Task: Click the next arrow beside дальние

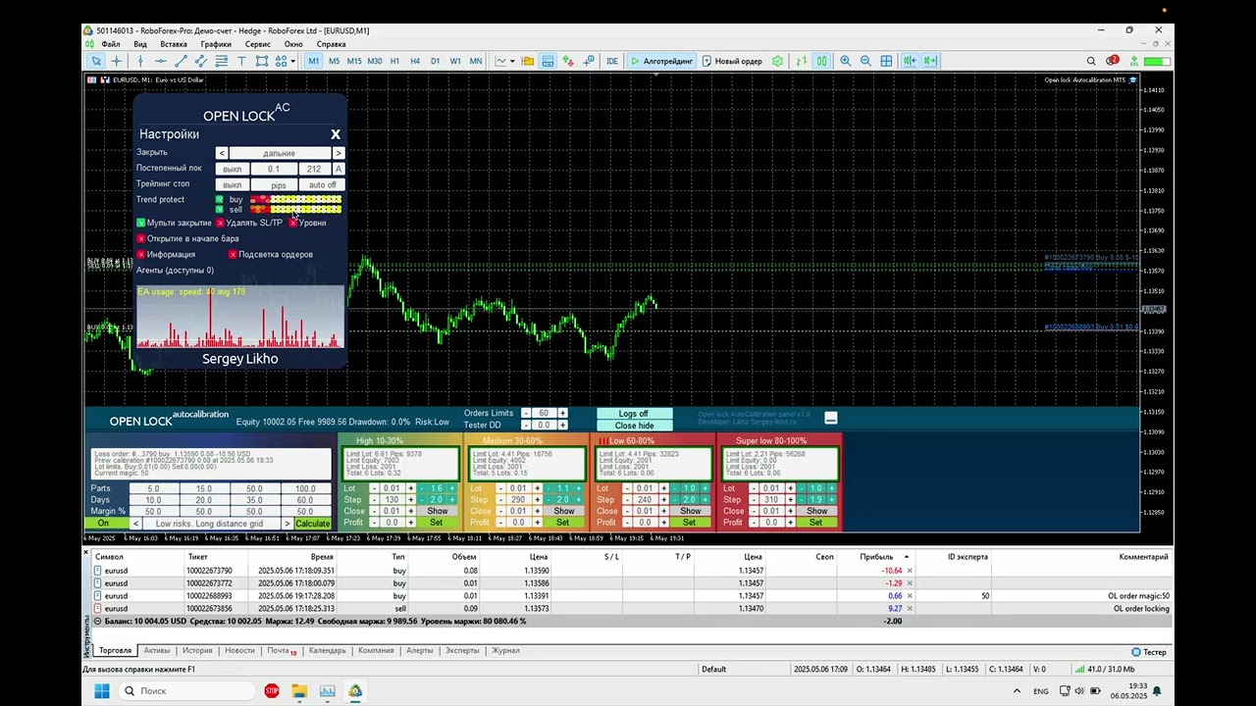Action: pyautogui.click(x=339, y=153)
